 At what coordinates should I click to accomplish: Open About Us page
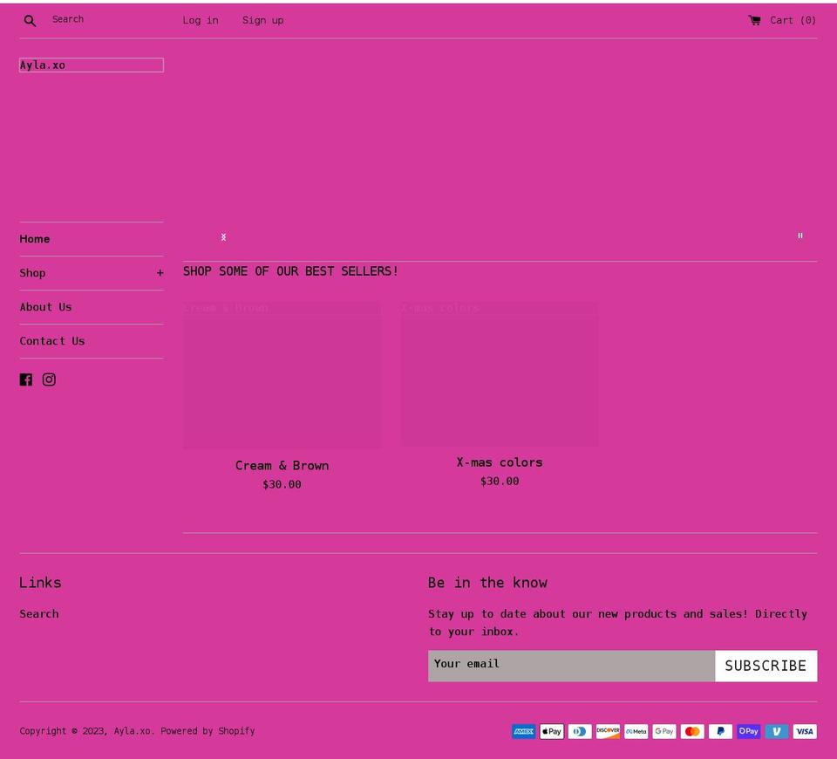tap(46, 307)
